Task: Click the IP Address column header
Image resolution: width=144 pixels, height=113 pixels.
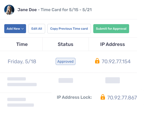Action: click(x=112, y=44)
